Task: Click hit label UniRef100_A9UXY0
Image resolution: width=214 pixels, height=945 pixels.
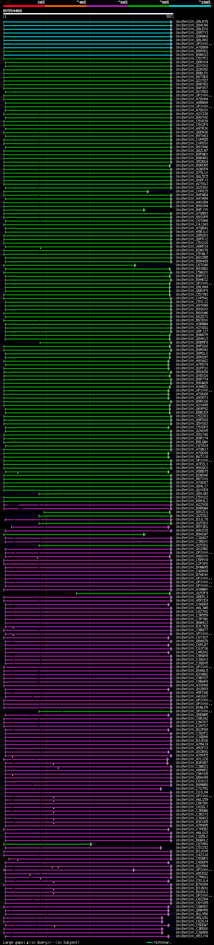Action: click(x=192, y=556)
